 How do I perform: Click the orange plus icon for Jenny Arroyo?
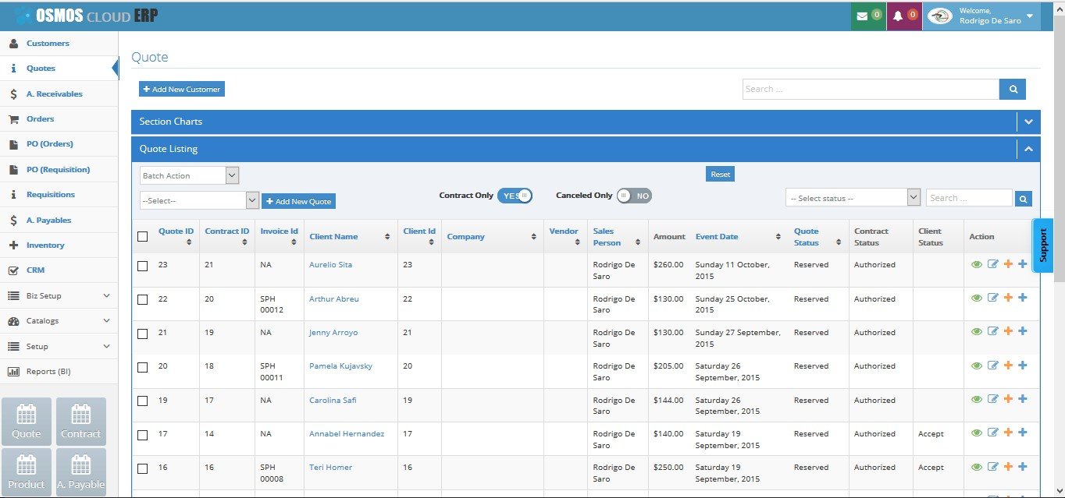tap(1008, 331)
